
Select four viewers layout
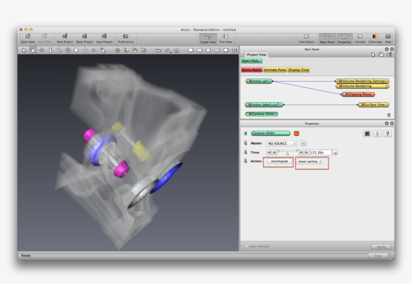point(217,50)
